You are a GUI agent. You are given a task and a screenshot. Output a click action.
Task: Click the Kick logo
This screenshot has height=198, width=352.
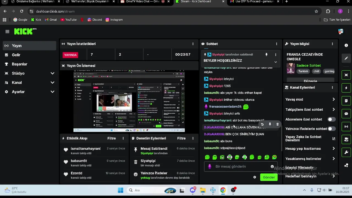pyautogui.click(x=25, y=31)
